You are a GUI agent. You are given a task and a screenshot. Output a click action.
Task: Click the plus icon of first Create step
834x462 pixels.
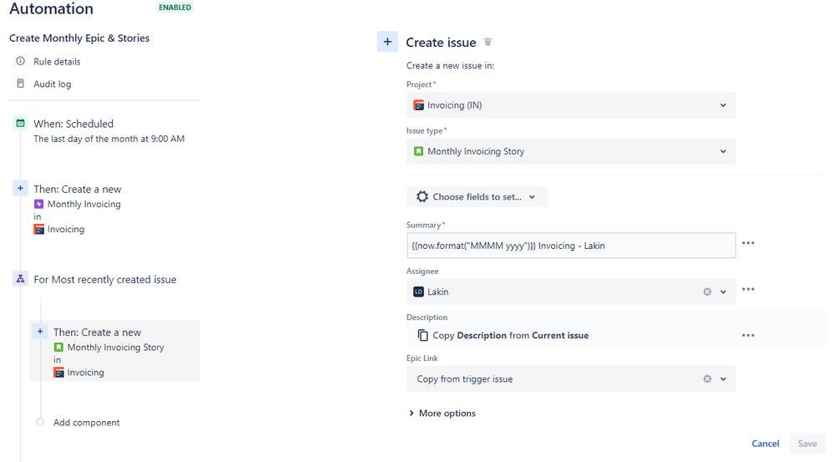[20, 189]
